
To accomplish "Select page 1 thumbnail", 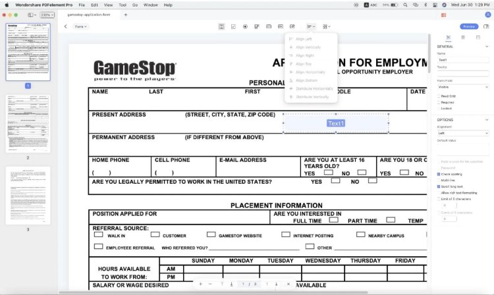I will [x=28, y=52].
